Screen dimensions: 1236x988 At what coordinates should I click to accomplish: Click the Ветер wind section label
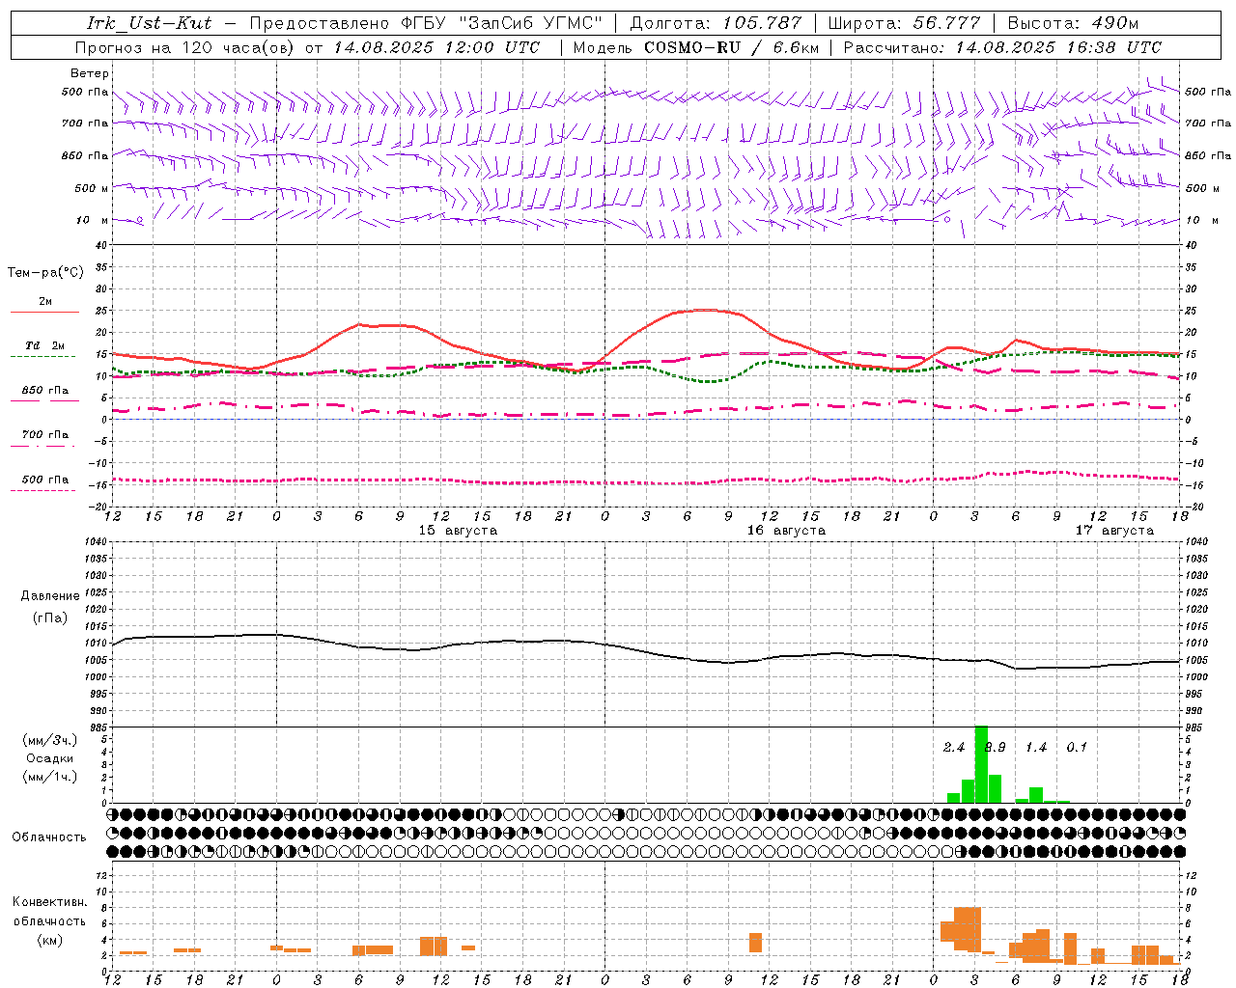(x=90, y=73)
